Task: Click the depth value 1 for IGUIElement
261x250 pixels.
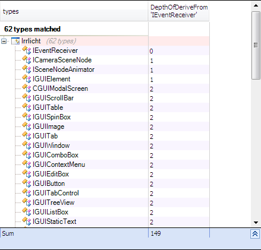Action: (152, 80)
